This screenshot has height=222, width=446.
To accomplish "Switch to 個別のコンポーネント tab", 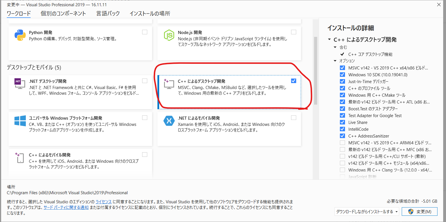I will pyautogui.click(x=63, y=13).
